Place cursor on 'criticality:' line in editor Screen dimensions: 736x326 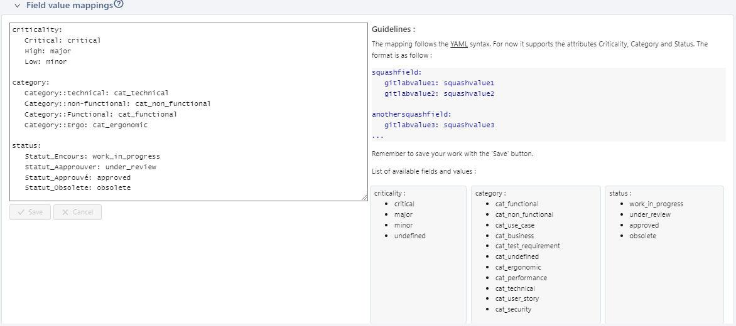point(37,29)
